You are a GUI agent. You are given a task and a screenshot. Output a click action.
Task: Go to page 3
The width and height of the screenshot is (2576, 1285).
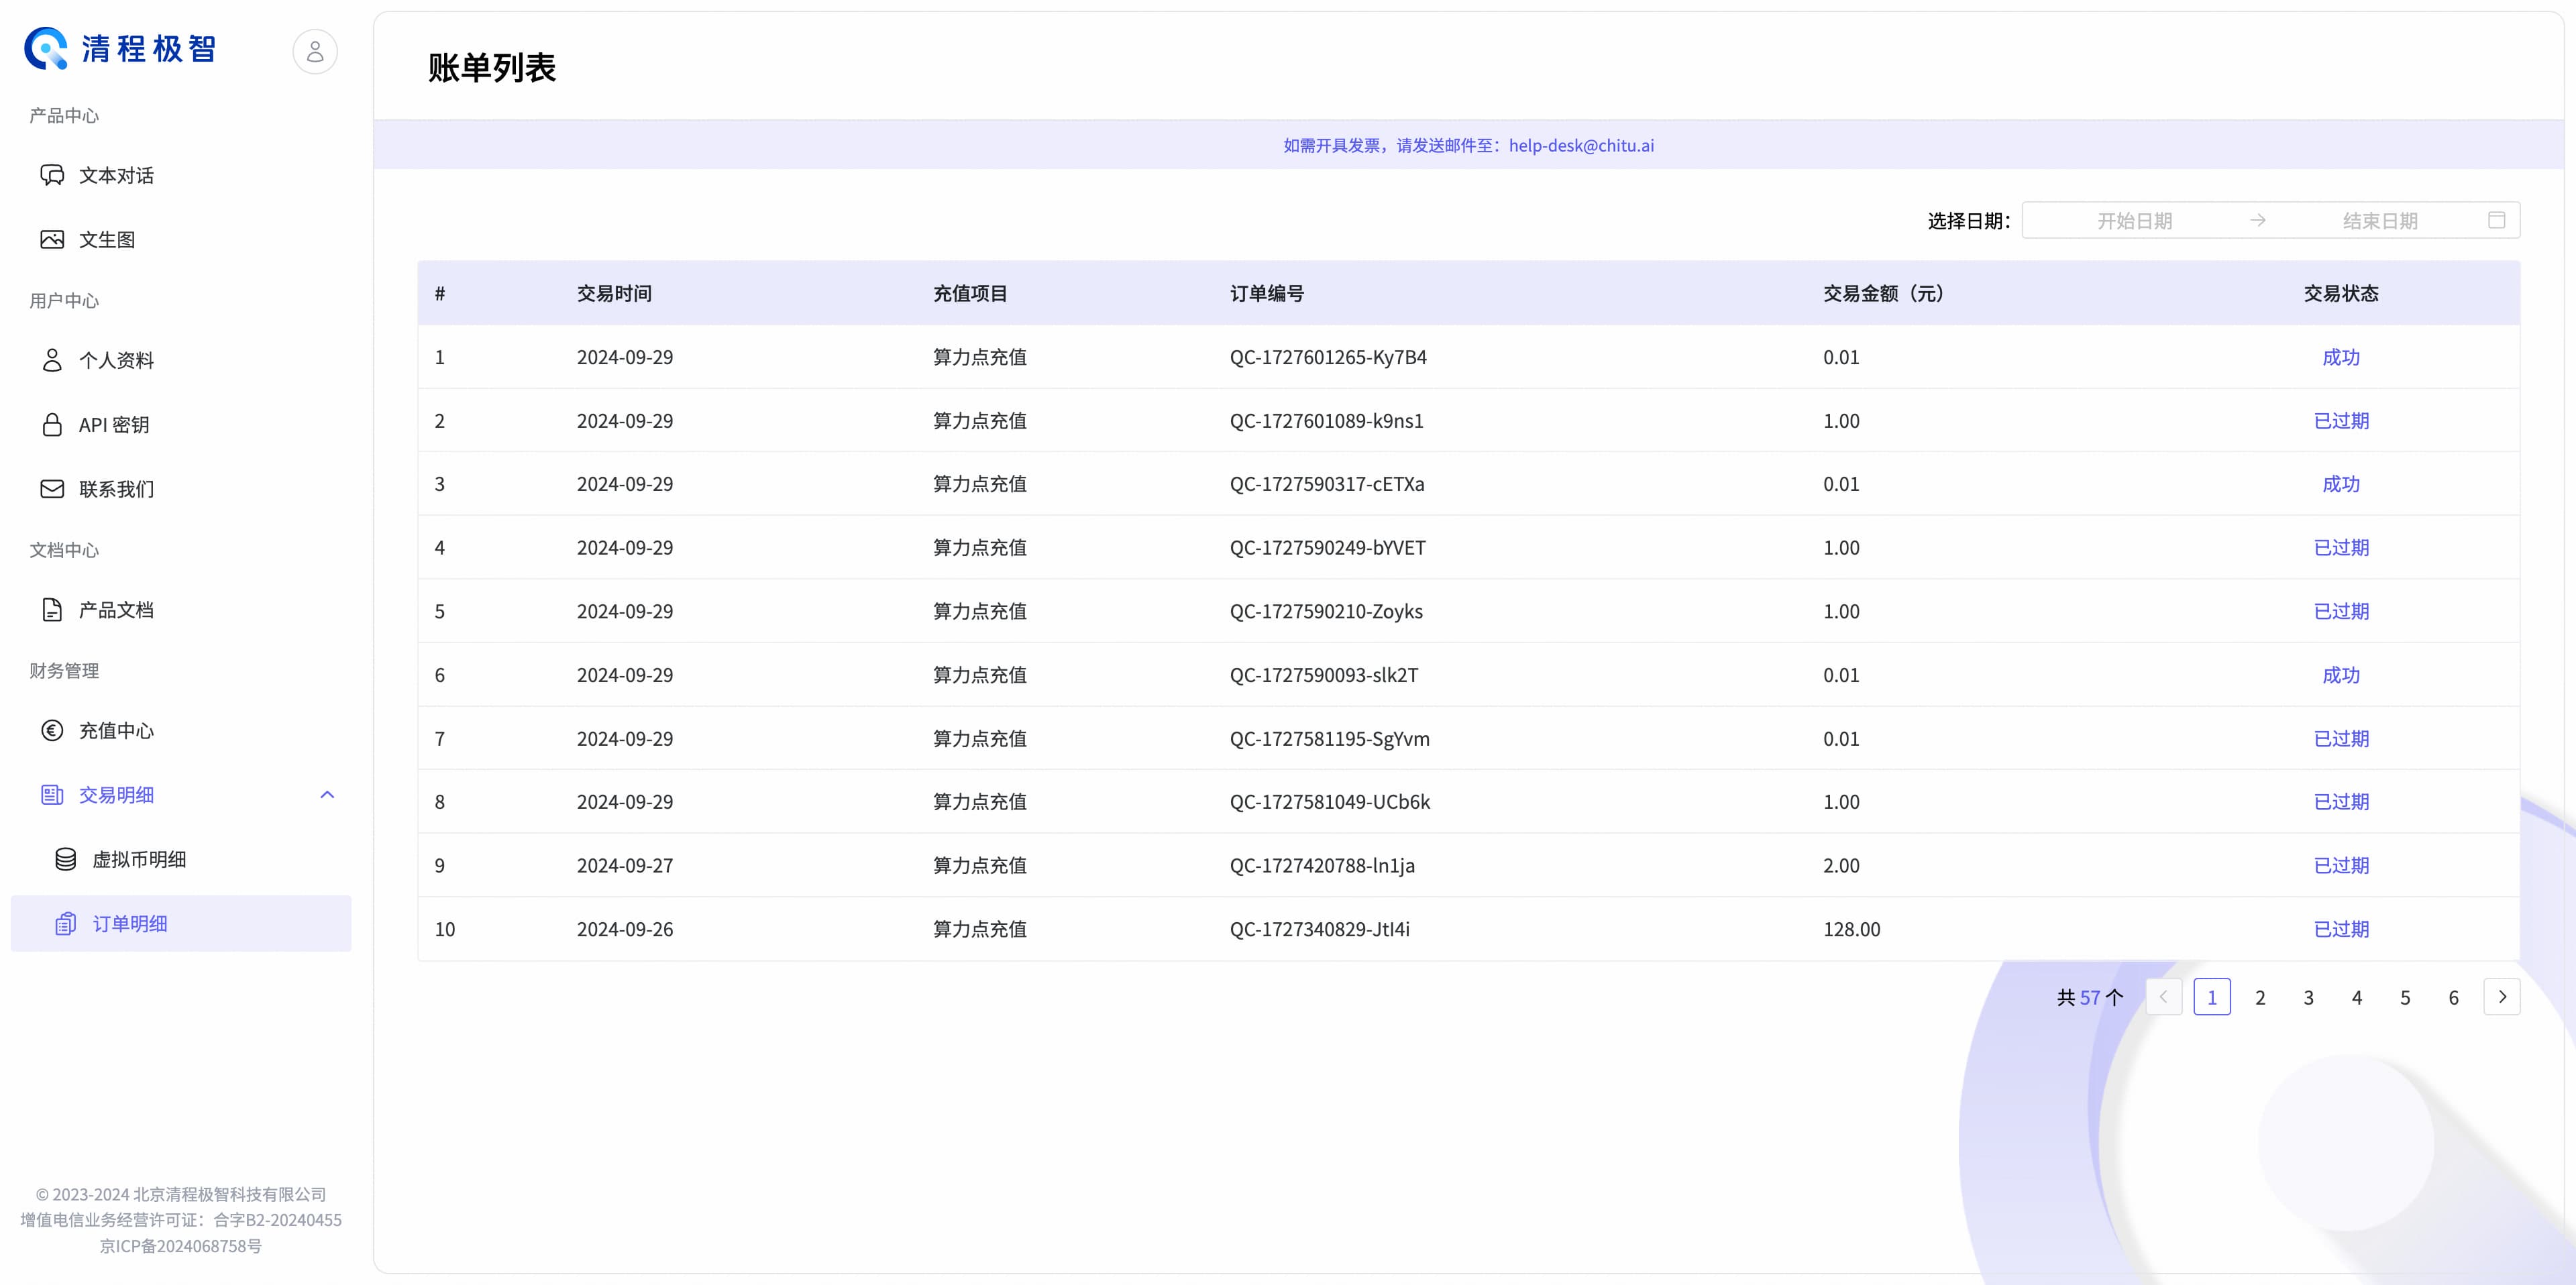2308,998
